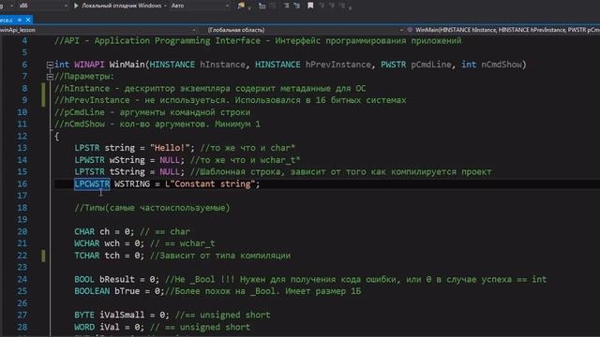Image resolution: width=600 pixels, height=337 pixels.
Task: Click the CHAR type on line 20
Action: (84, 231)
